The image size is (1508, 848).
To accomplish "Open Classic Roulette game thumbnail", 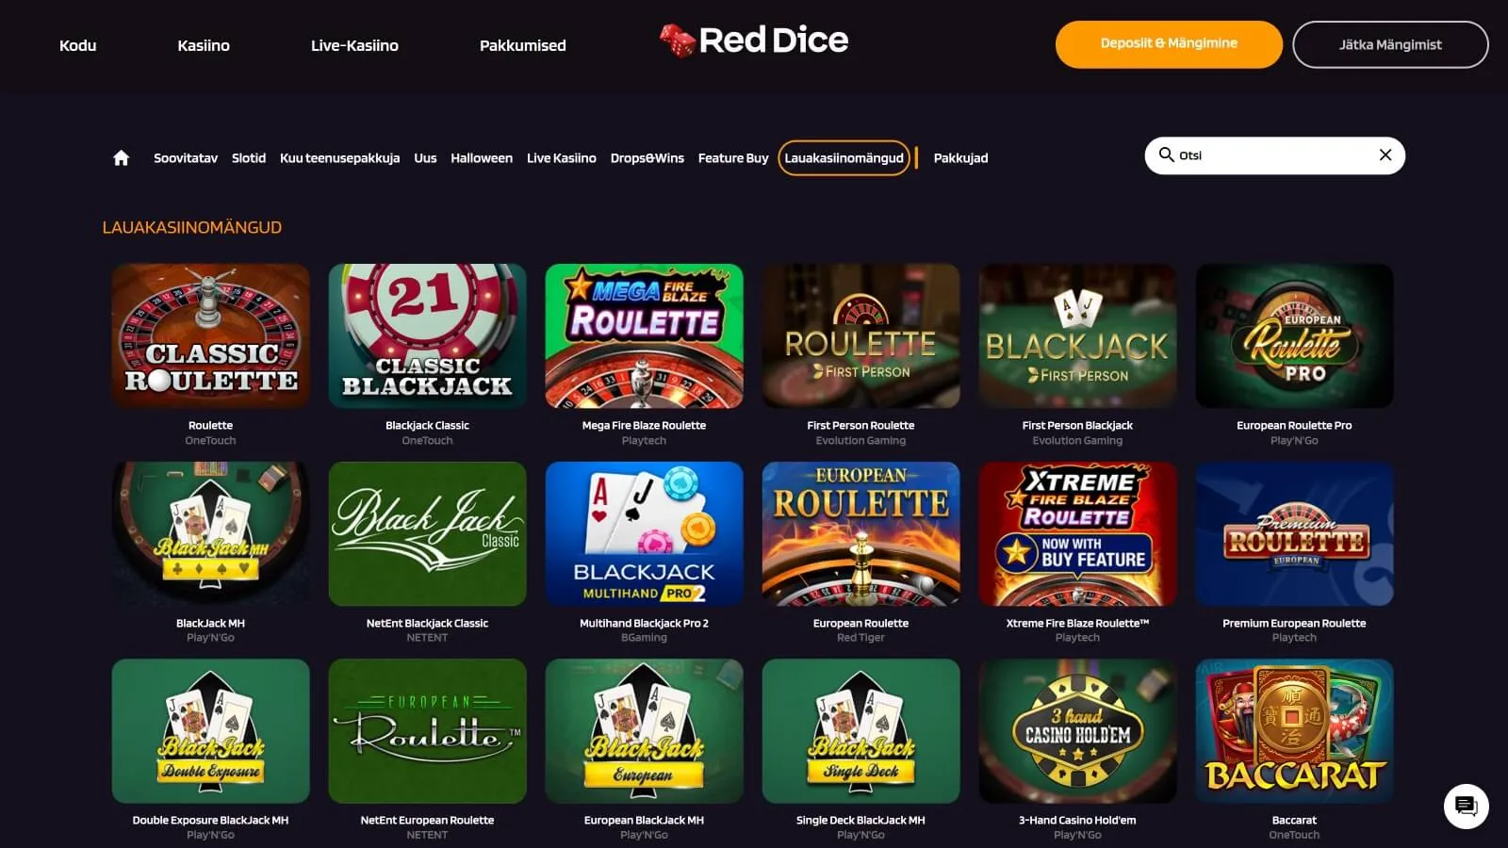I will 210,335.
